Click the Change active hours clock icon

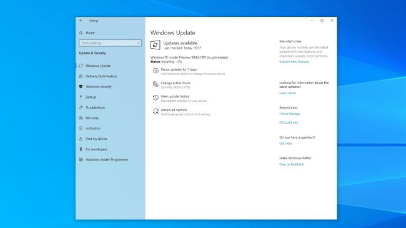156,84
